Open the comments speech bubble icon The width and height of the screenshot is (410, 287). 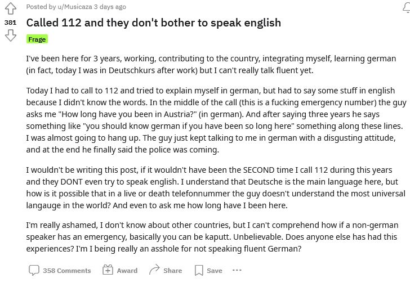tap(34, 270)
